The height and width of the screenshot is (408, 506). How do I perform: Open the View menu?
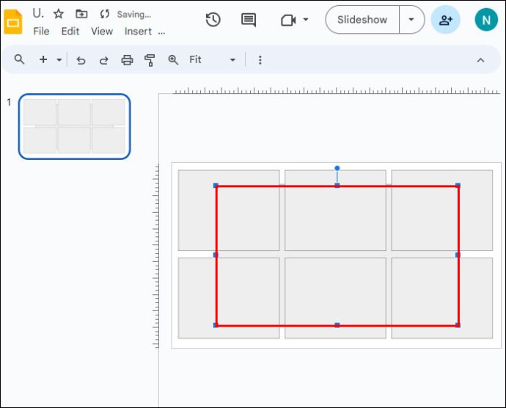pos(102,32)
